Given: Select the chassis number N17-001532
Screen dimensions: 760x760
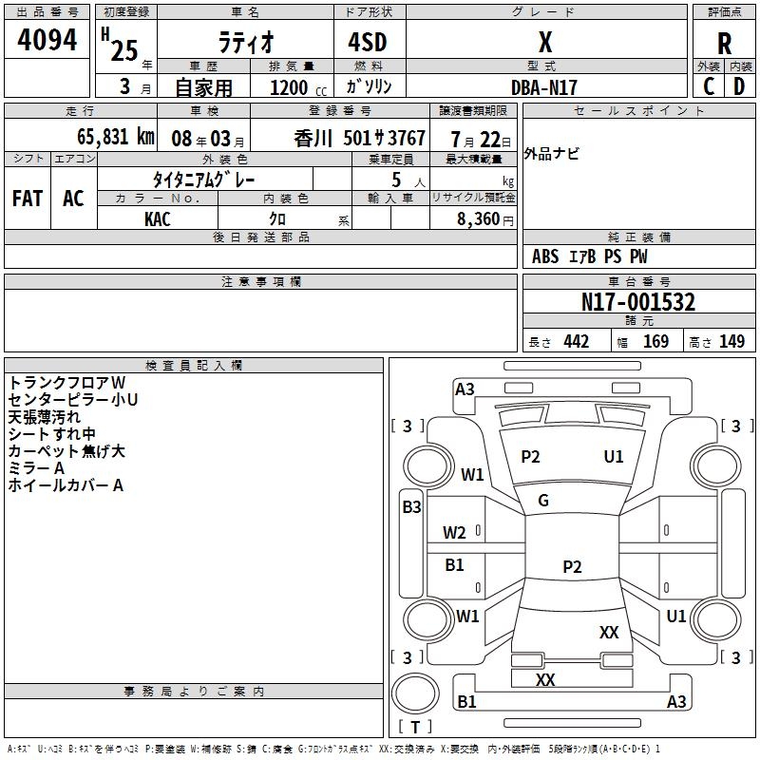Looking at the screenshot, I should tap(637, 302).
